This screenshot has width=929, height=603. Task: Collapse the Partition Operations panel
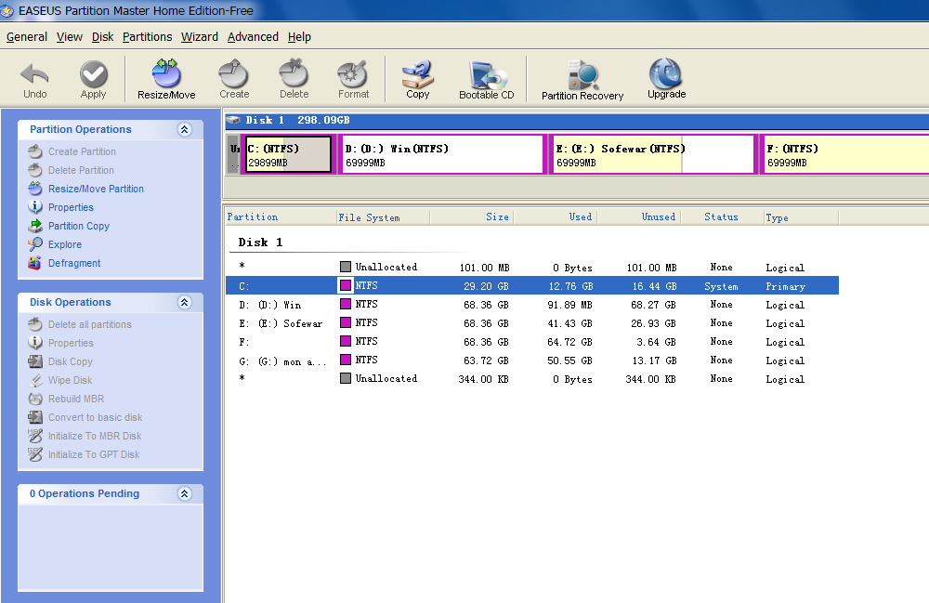tap(184, 130)
